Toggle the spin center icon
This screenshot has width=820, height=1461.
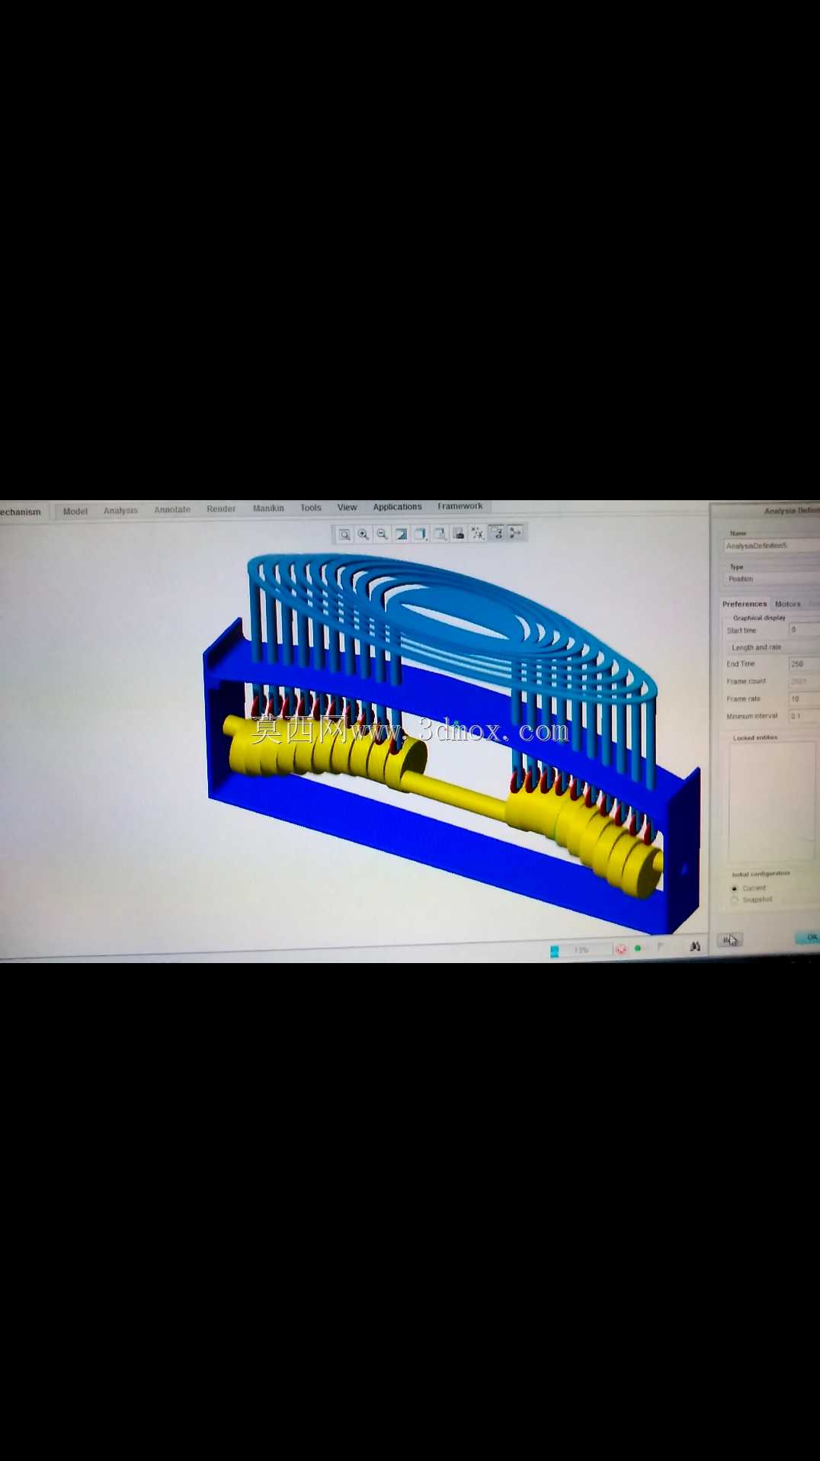(x=516, y=532)
